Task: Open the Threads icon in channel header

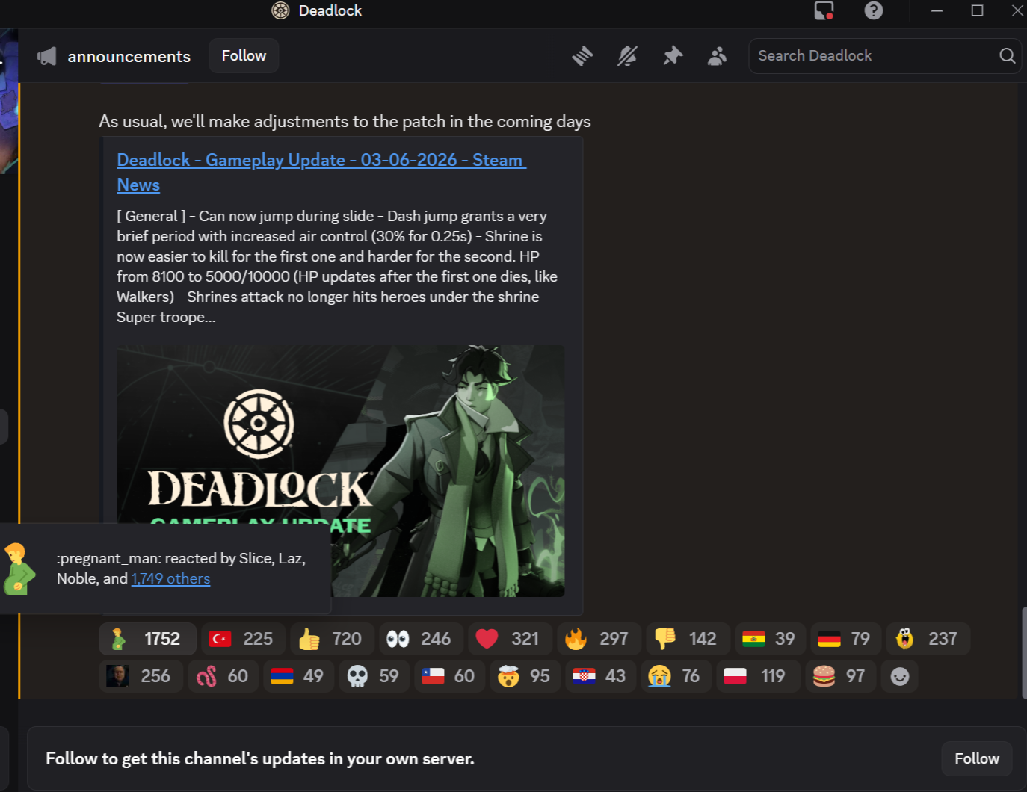Action: tap(582, 56)
